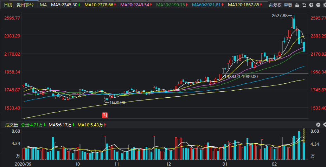Open main chart settings gear icon
This screenshot has width=326, height=167.
324,5
